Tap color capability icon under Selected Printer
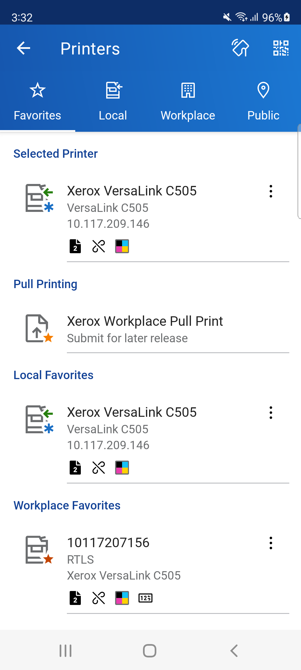Image resolution: width=301 pixels, height=670 pixels. [122, 246]
